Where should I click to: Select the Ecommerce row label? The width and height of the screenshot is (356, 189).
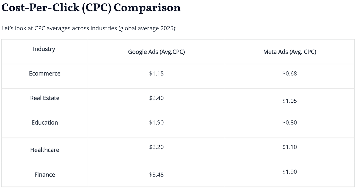pos(44,74)
